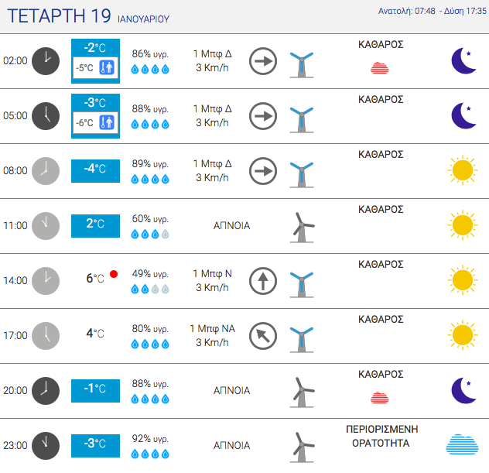
Task: Click the wind turbine icon at 11:00
Action: (x=302, y=228)
